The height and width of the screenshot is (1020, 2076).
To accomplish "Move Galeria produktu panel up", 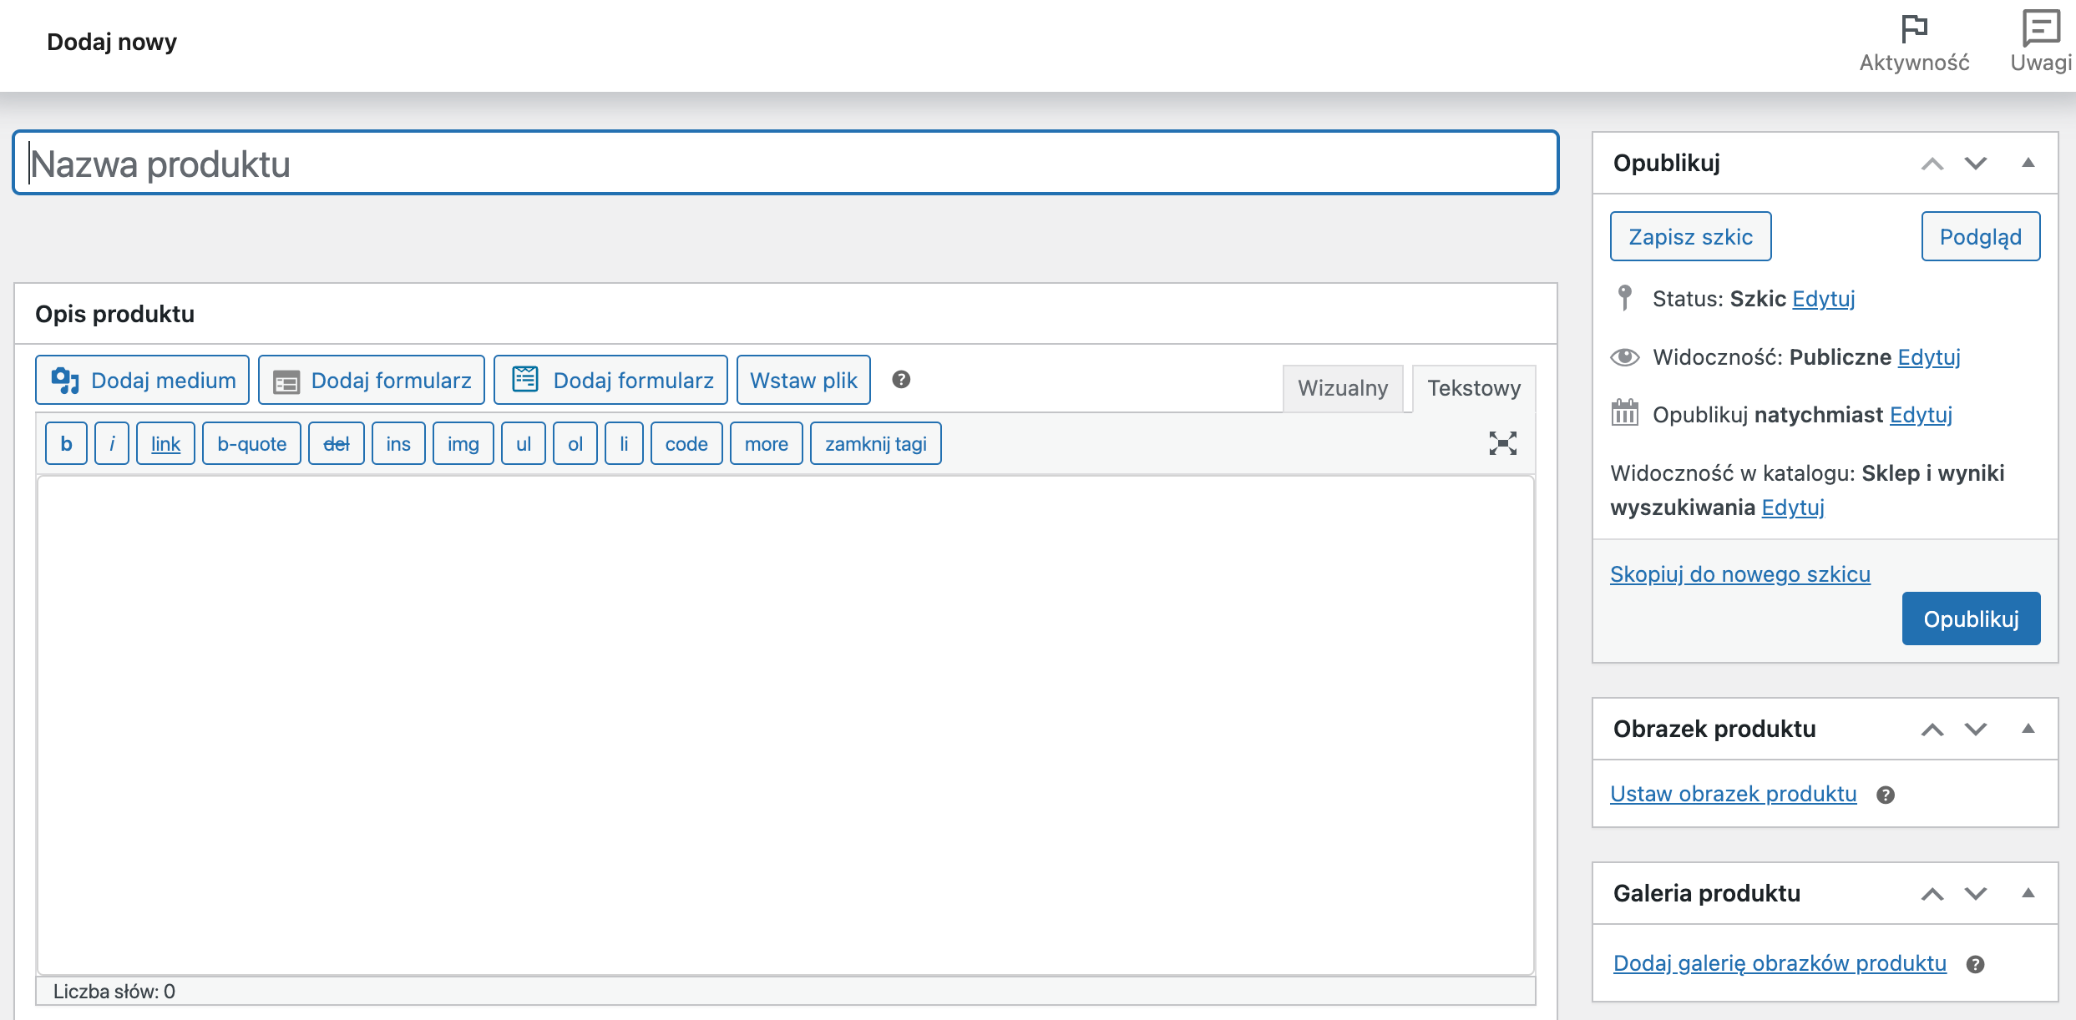I will 1932,894.
